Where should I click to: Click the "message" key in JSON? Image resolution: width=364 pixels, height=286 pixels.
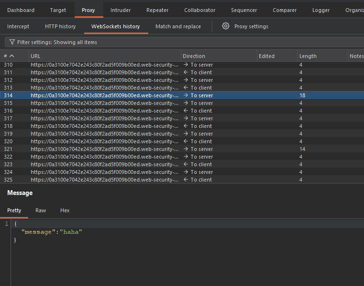click(x=38, y=232)
